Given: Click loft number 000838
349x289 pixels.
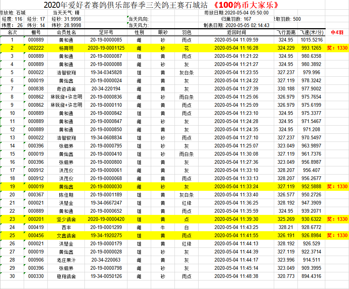Looking at the screenshot, I should pos(36,89).
